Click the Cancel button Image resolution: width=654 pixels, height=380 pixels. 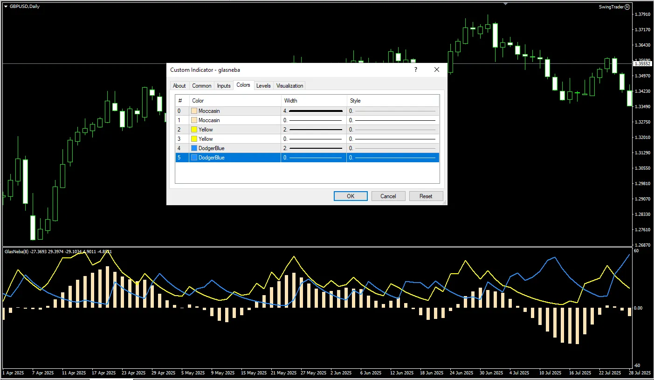tap(388, 196)
